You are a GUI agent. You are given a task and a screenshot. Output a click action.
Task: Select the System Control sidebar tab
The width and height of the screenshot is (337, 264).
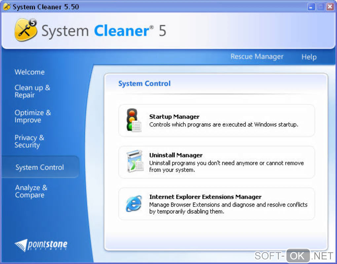pos(40,167)
